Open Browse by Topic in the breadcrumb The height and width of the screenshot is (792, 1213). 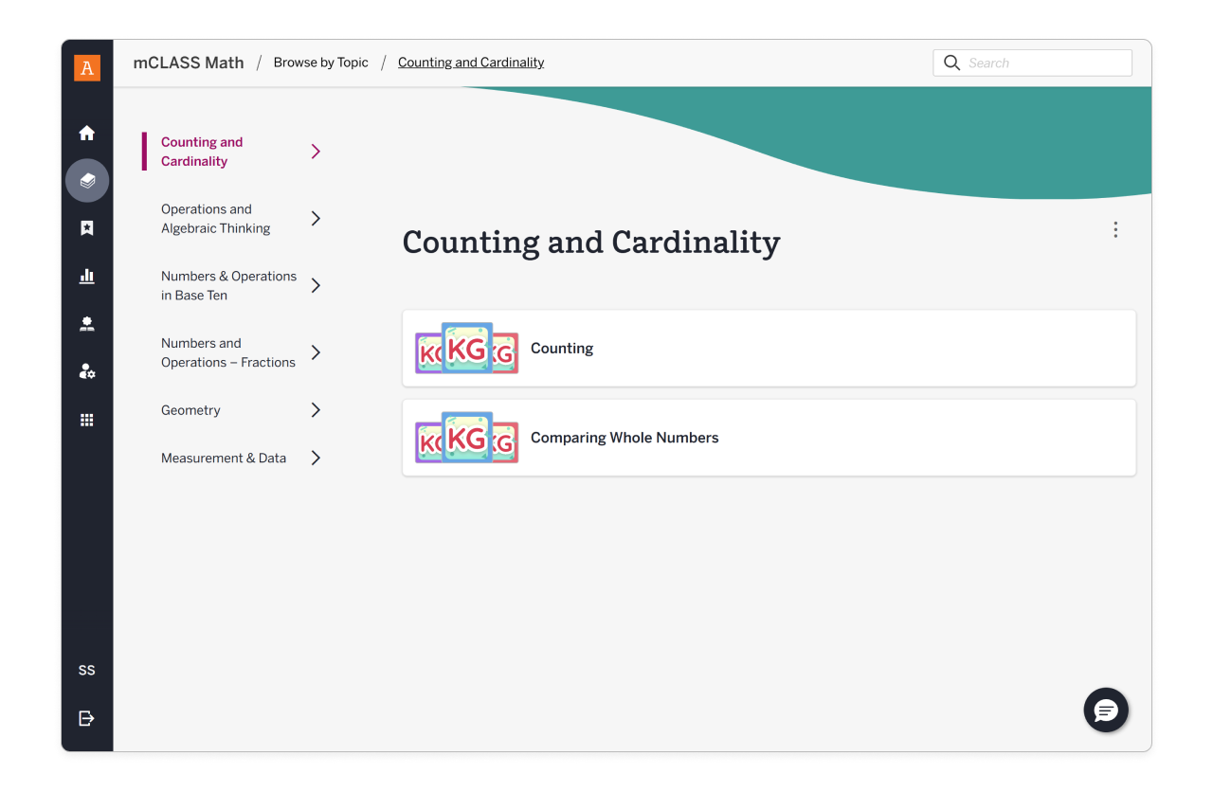(321, 62)
